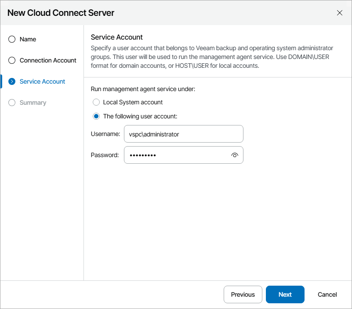The image size is (352, 309).
Task: Click the Next button
Action: (x=285, y=294)
